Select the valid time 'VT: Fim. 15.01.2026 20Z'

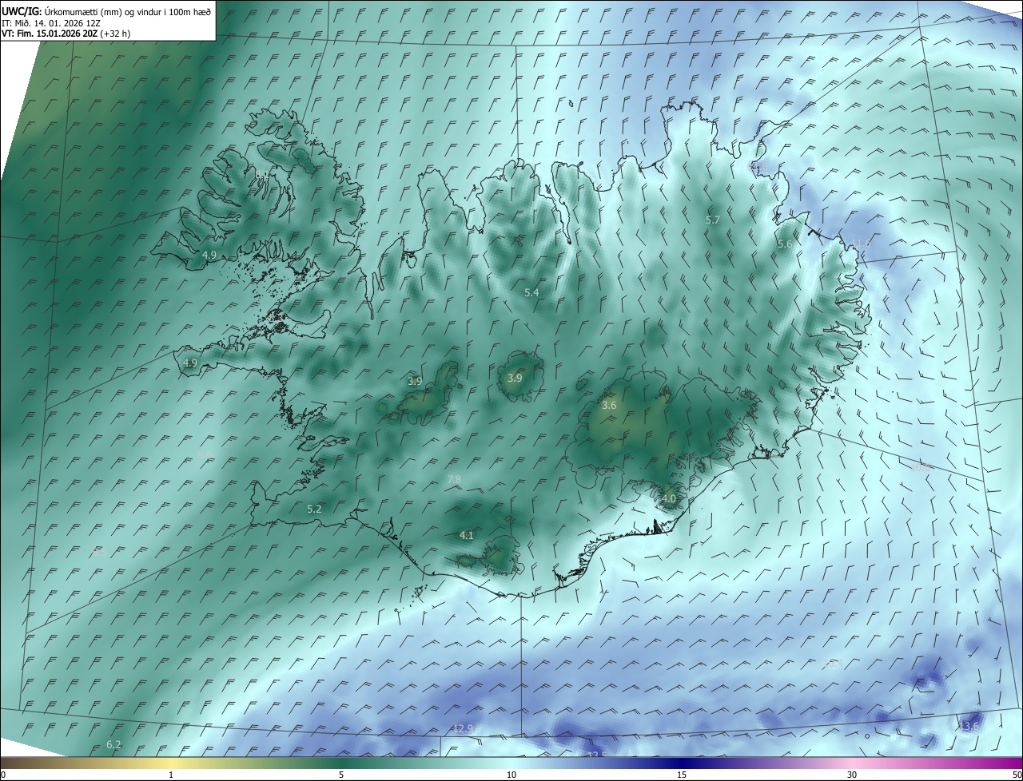click(x=49, y=34)
